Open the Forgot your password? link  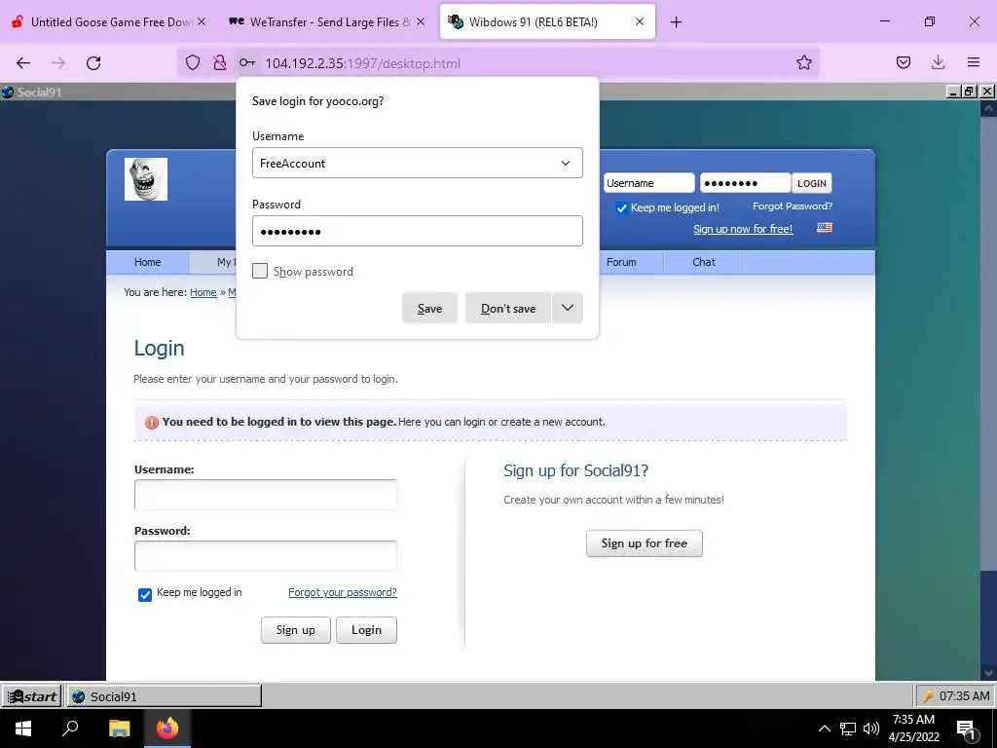(x=343, y=592)
